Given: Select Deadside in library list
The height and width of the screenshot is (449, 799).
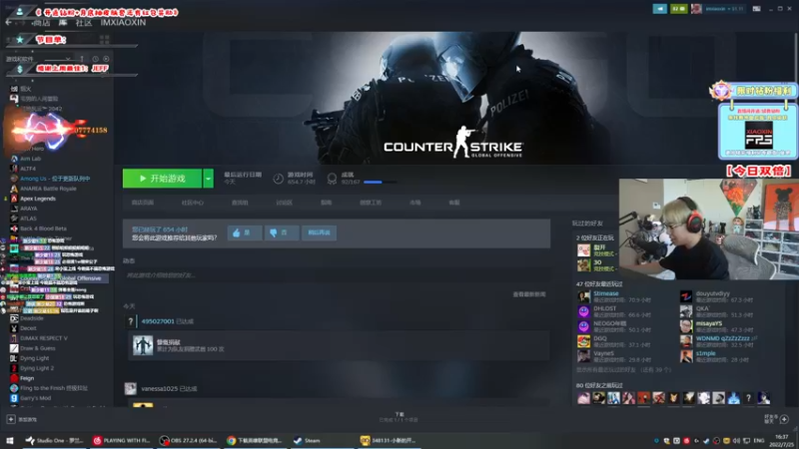Looking at the screenshot, I should pos(32,318).
